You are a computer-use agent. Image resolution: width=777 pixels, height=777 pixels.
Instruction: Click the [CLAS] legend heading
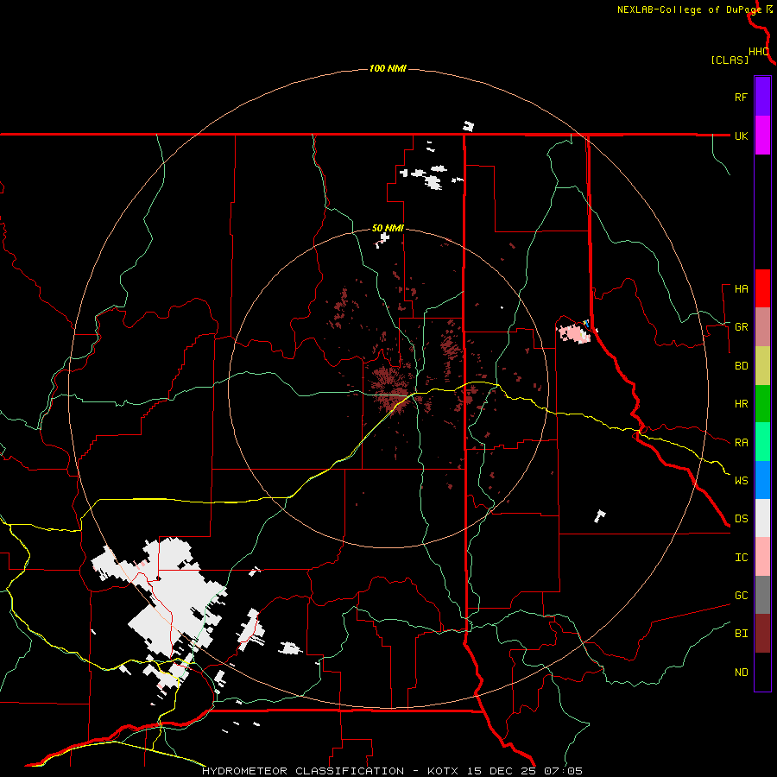tap(730, 60)
